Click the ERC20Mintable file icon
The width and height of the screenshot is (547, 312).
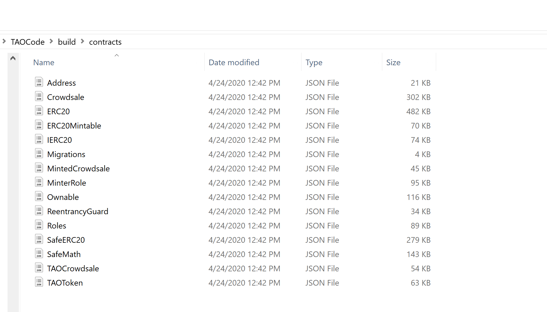coord(39,125)
